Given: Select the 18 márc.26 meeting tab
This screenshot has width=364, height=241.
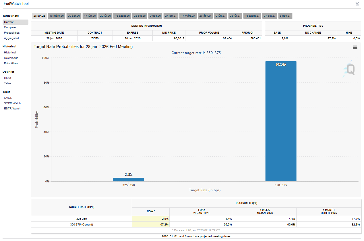Looking at the screenshot, I should click(x=57, y=16).
